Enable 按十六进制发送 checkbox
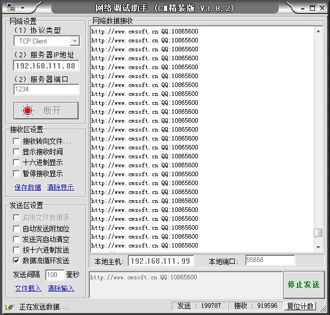Image resolution: width=330 pixels, height=315 pixels. [x=16, y=250]
